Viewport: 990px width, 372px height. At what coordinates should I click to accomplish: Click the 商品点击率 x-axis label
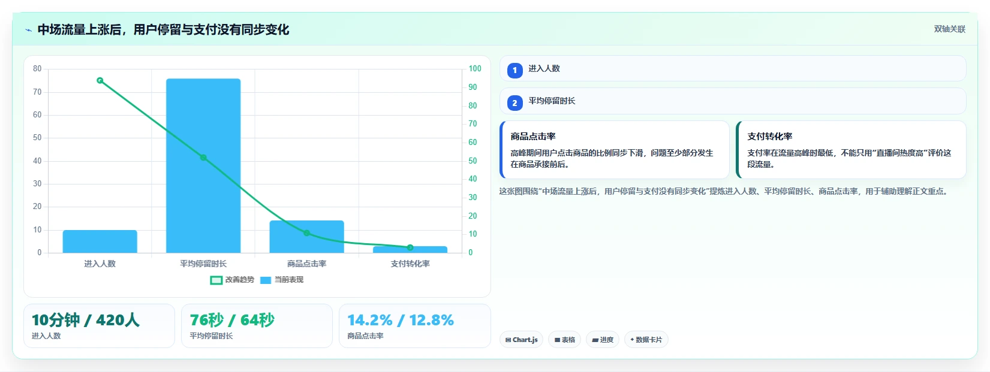click(307, 264)
